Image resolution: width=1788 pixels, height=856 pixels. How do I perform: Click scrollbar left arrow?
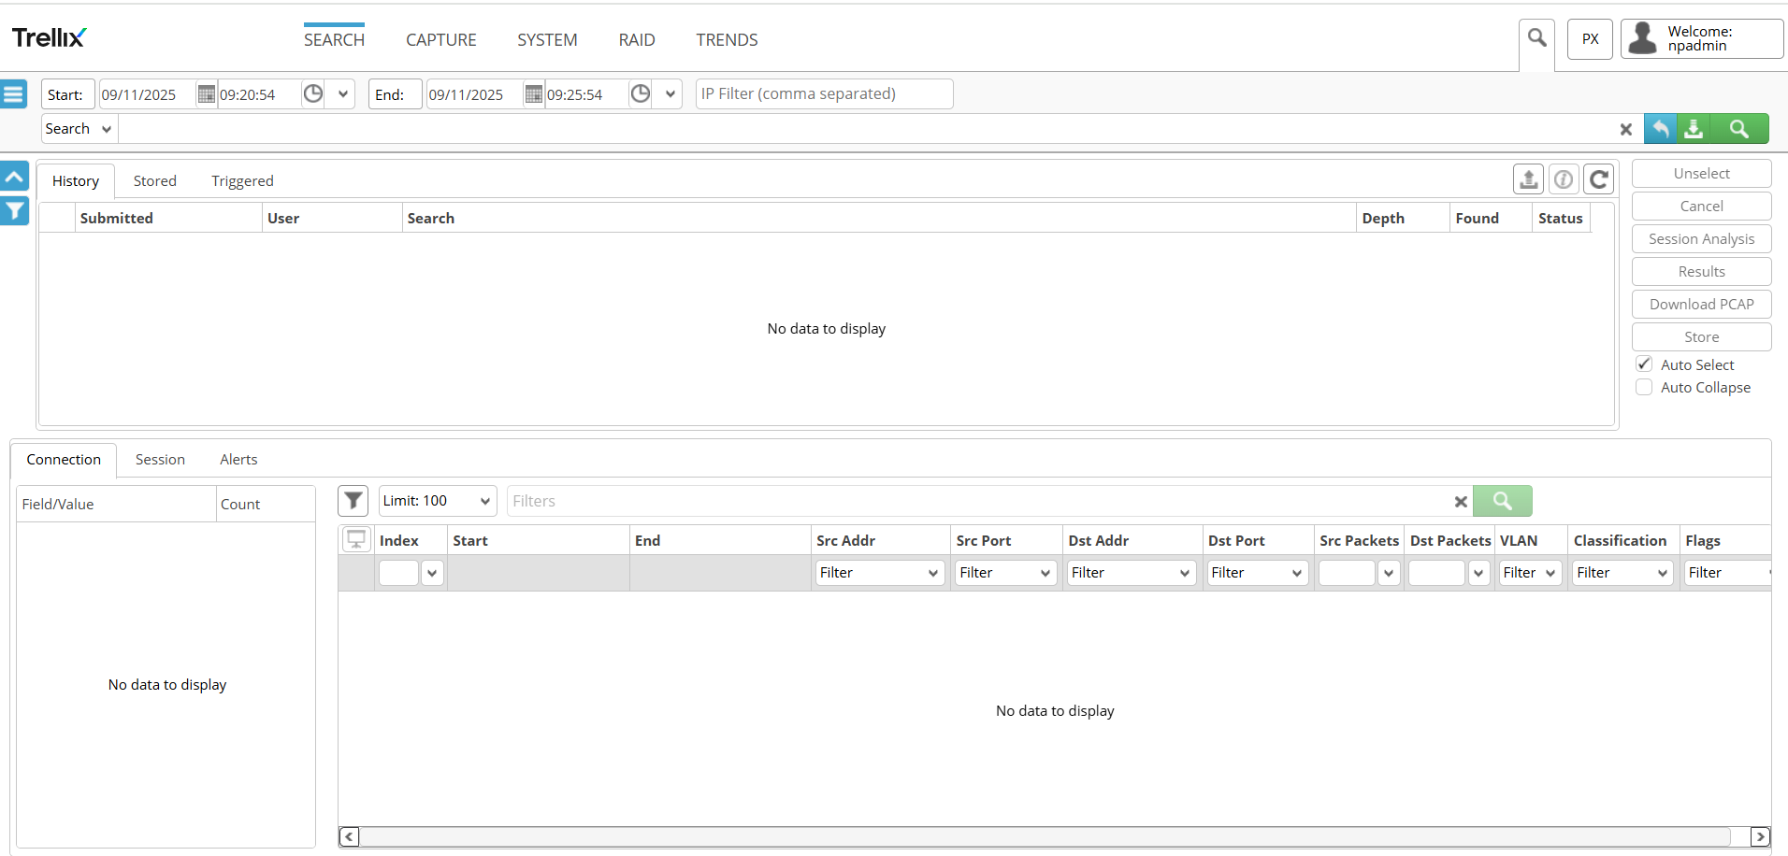pos(349,836)
